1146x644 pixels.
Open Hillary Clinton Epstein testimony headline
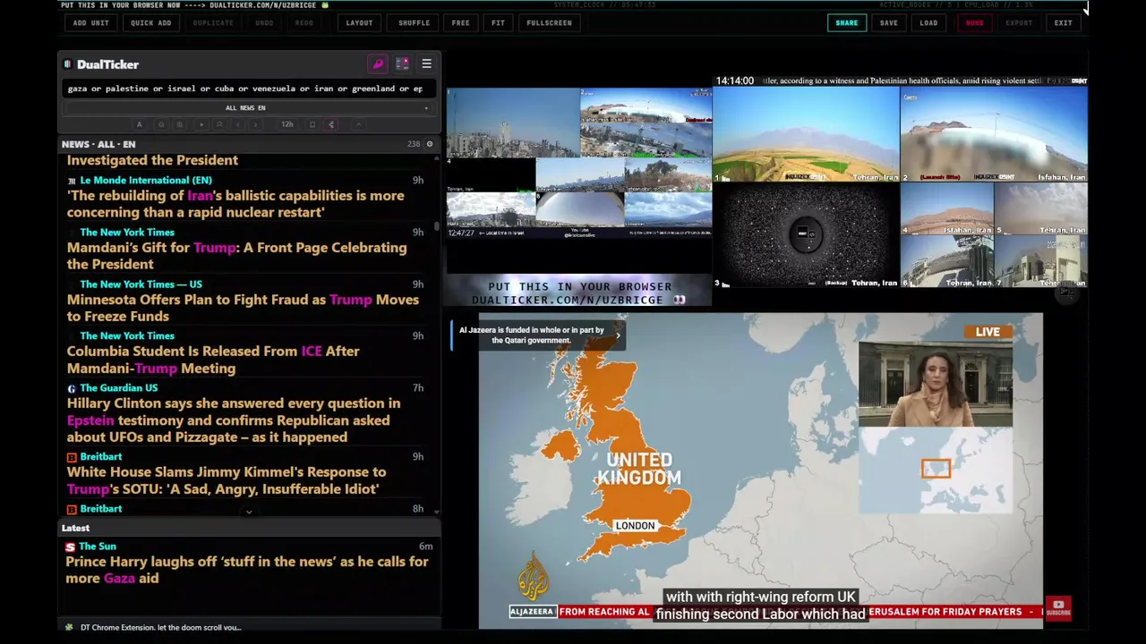pos(234,420)
